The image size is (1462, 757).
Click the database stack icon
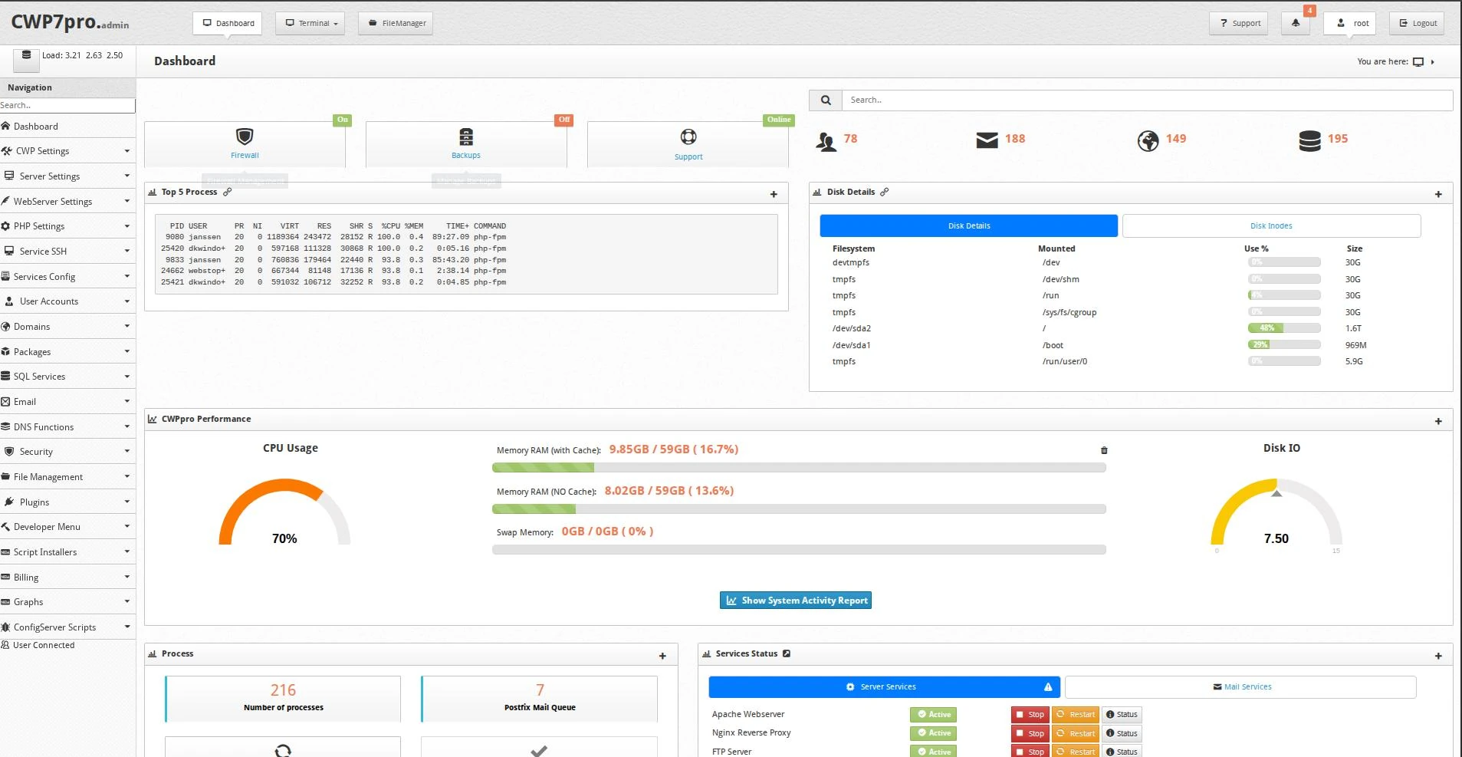point(1309,141)
